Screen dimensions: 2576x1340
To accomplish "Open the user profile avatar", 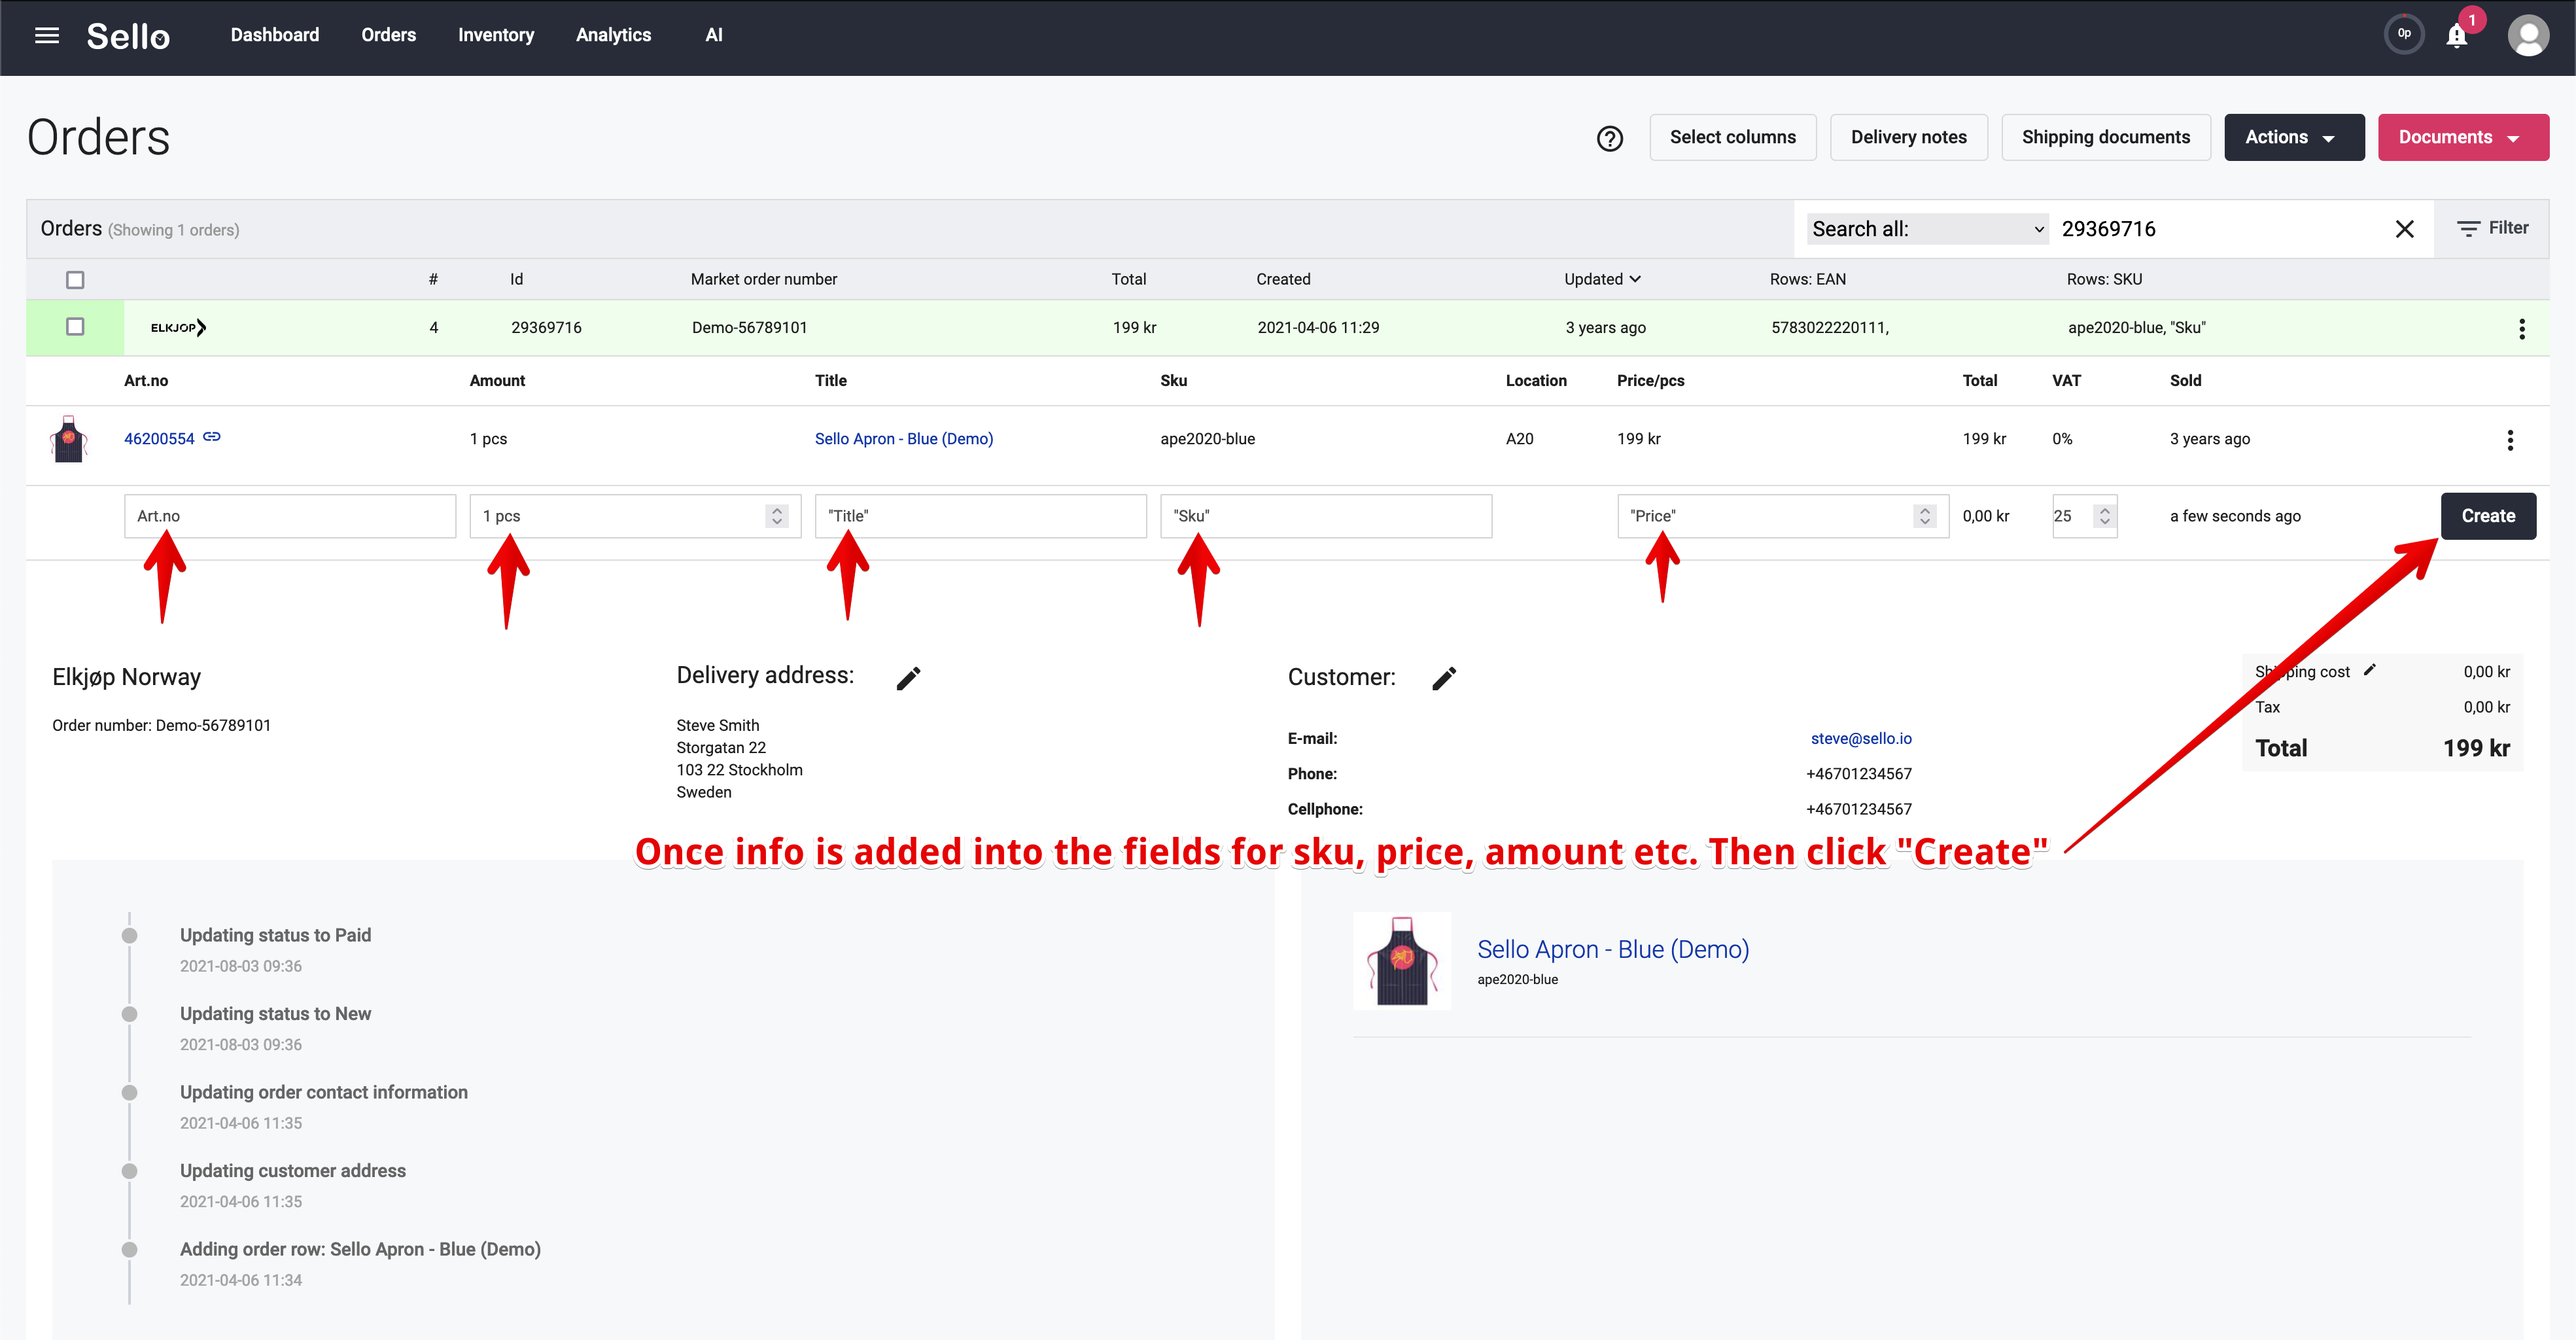I will click(x=2527, y=36).
